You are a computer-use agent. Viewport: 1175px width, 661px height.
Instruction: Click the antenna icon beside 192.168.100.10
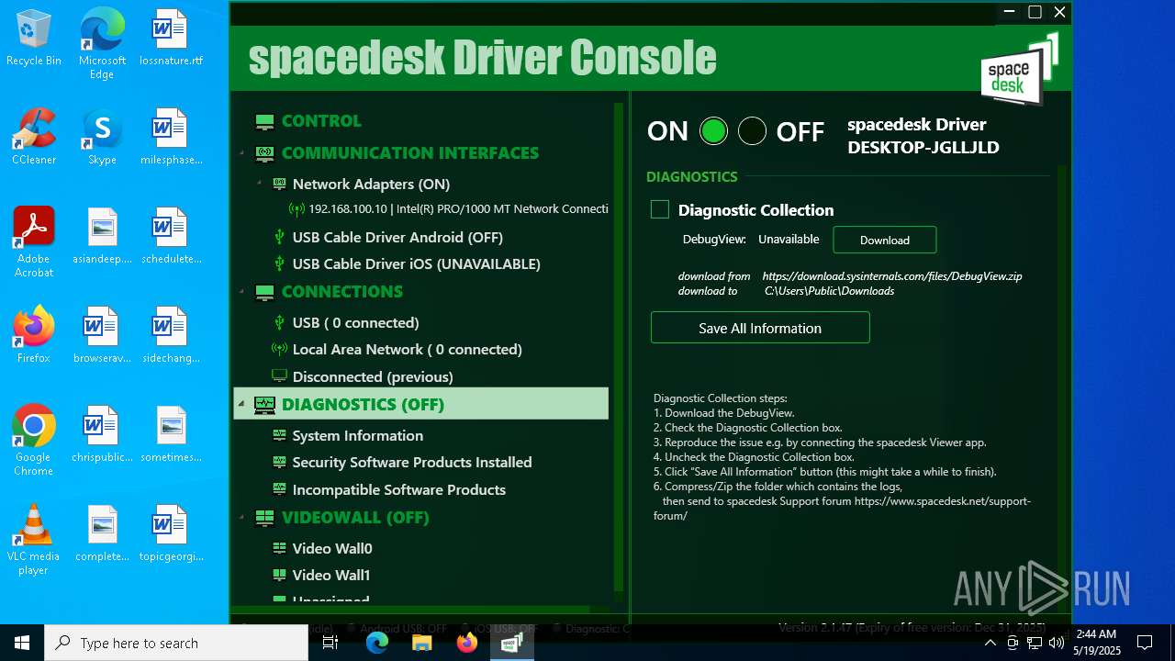(x=297, y=209)
